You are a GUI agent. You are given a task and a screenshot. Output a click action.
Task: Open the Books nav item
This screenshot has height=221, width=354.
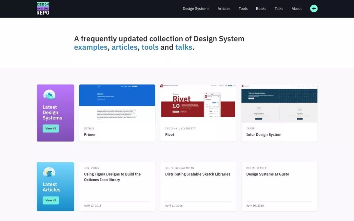tap(261, 8)
